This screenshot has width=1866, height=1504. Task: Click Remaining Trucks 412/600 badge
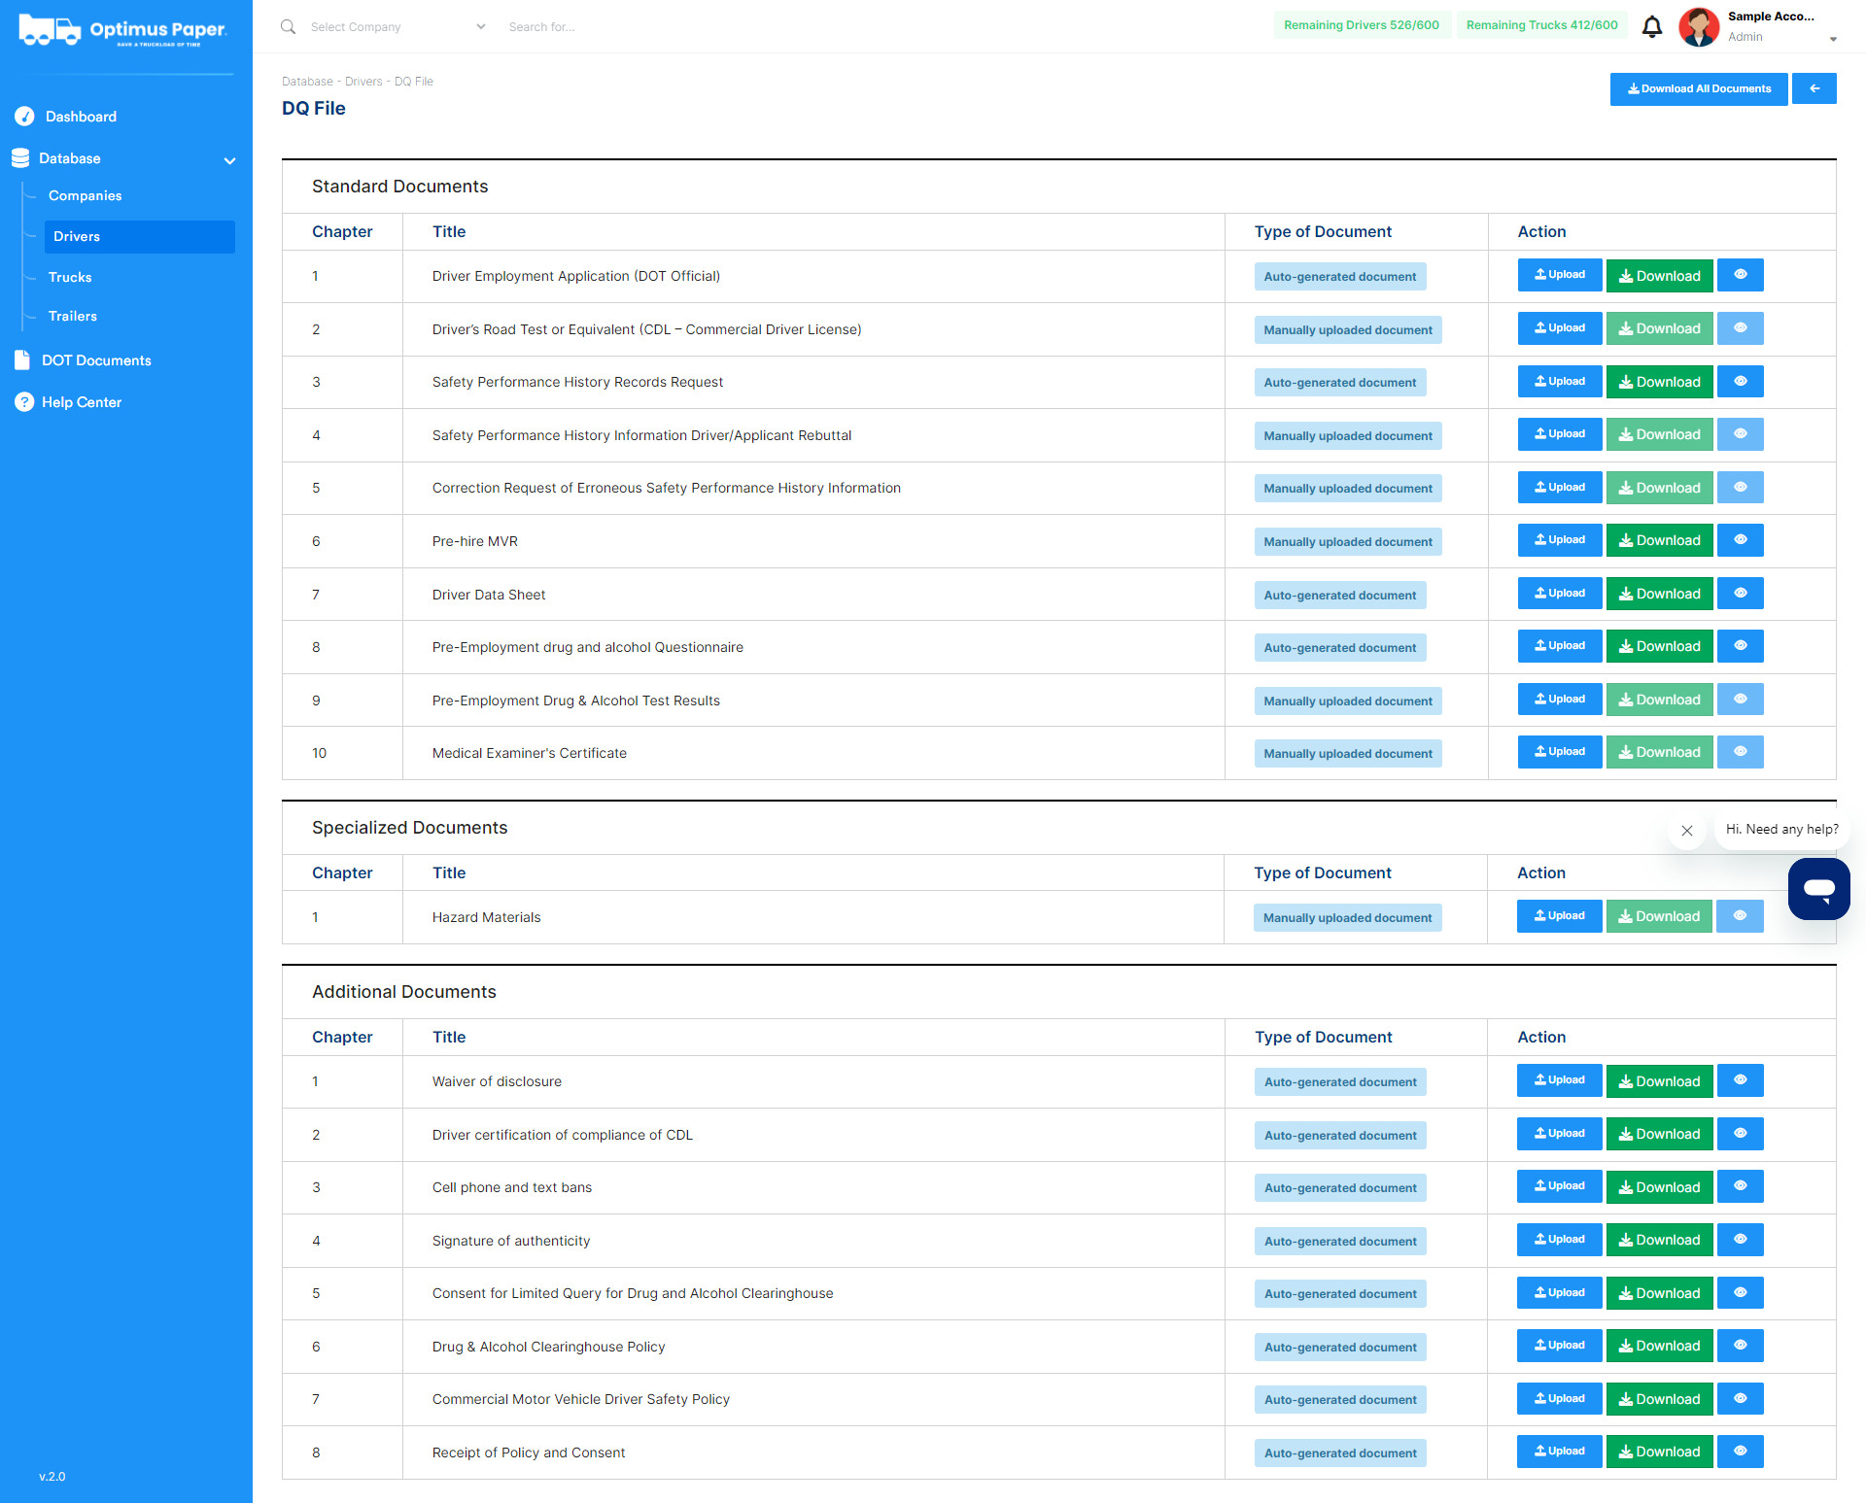tap(1541, 25)
